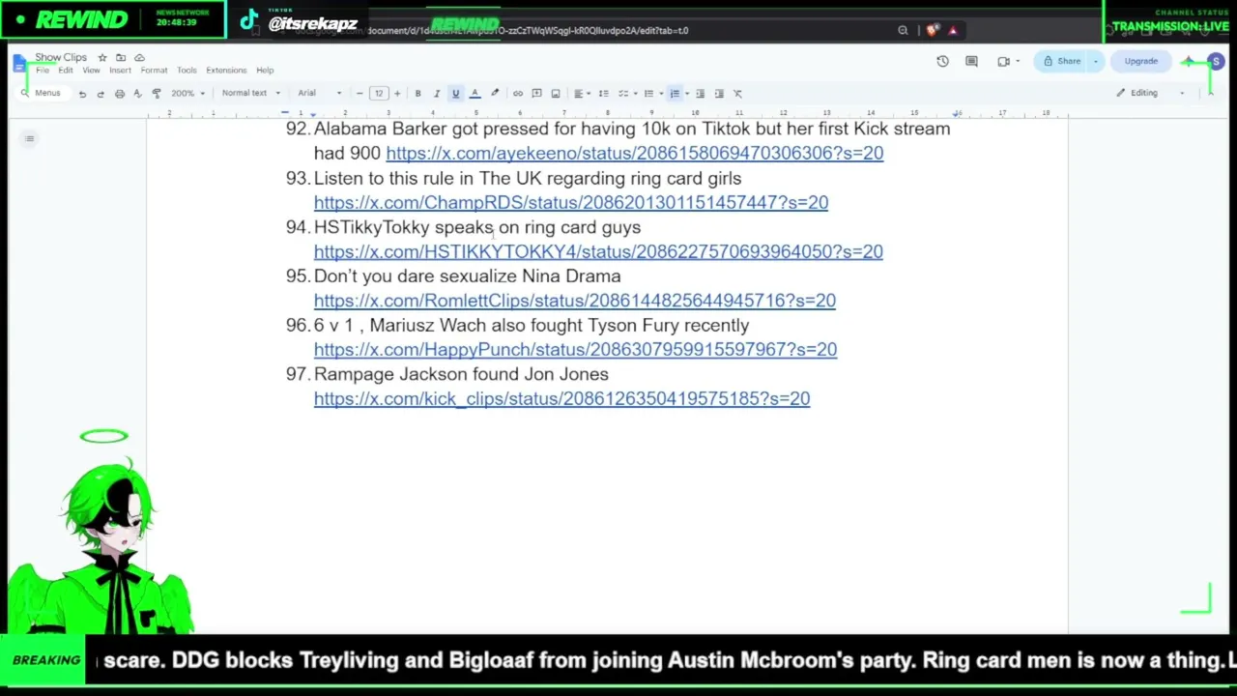Open the Edit menu

tap(66, 71)
